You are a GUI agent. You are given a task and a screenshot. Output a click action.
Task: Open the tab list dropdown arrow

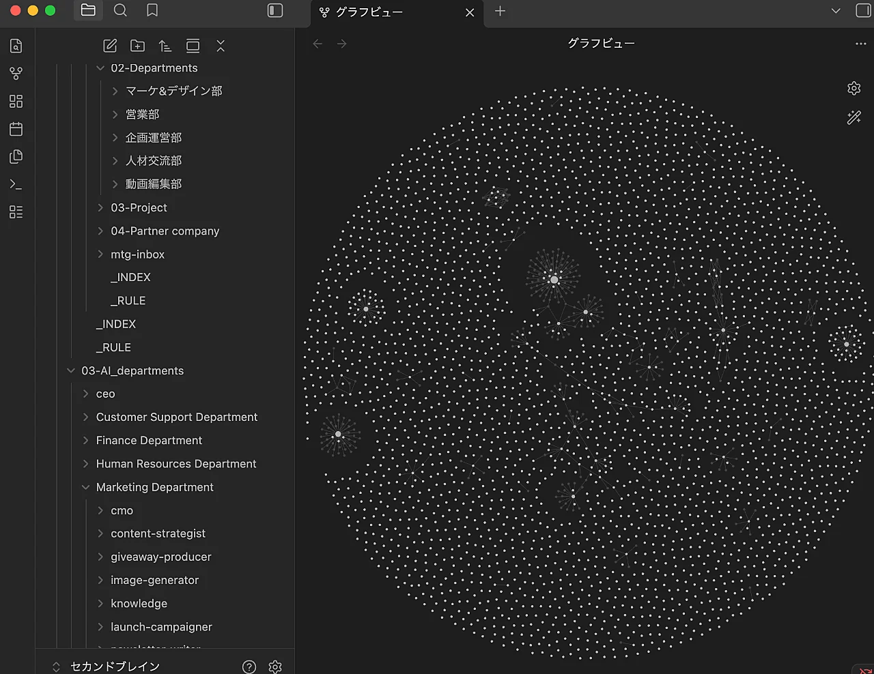tap(836, 11)
